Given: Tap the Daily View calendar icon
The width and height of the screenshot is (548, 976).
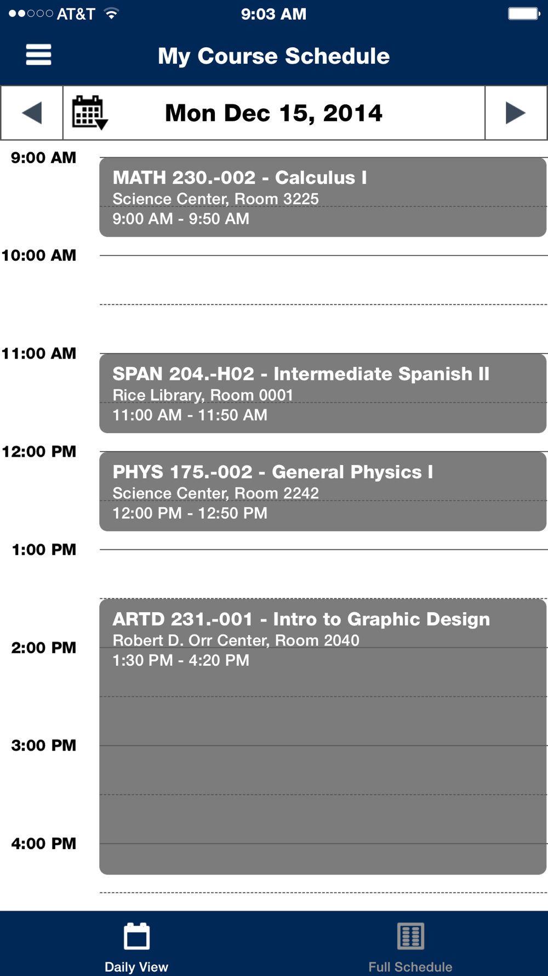Looking at the screenshot, I should pyautogui.click(x=136, y=936).
